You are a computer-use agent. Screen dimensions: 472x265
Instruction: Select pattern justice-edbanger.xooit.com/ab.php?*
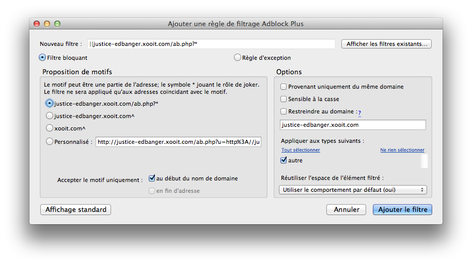tap(50, 103)
